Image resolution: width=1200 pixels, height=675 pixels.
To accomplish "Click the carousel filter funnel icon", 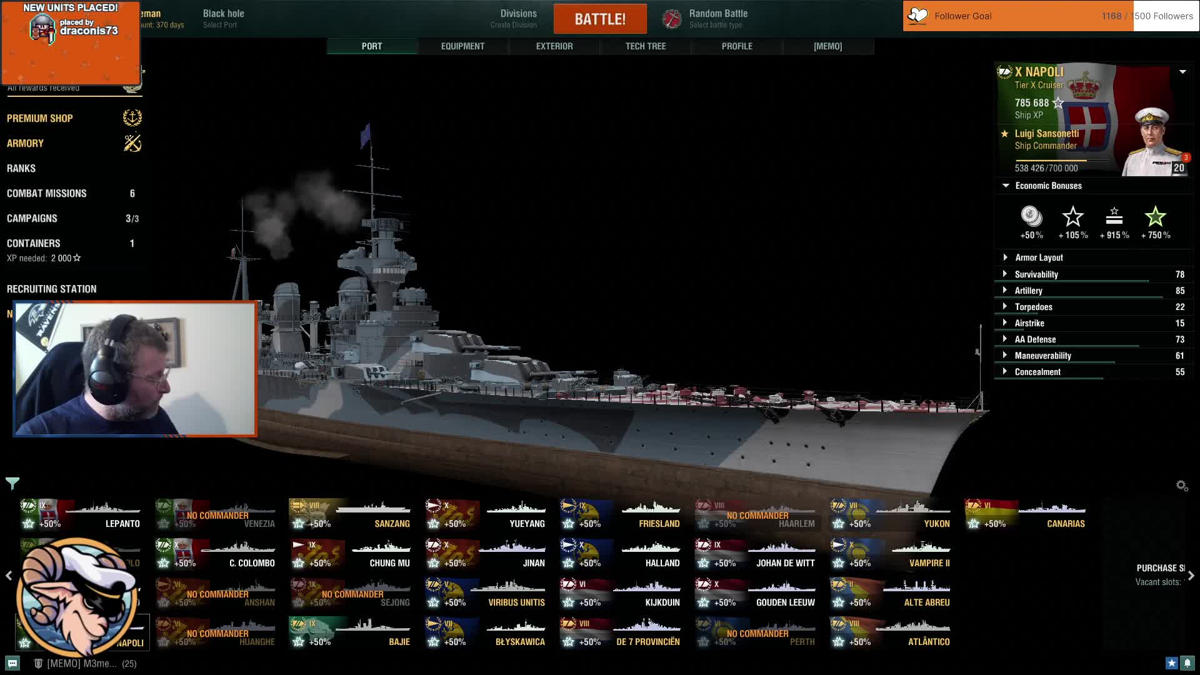I will (12, 483).
